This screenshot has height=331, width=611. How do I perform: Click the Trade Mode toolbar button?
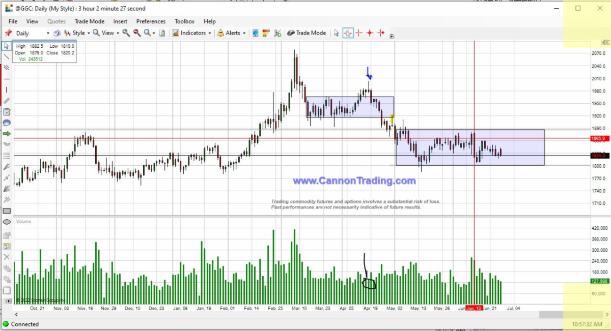[x=307, y=33]
